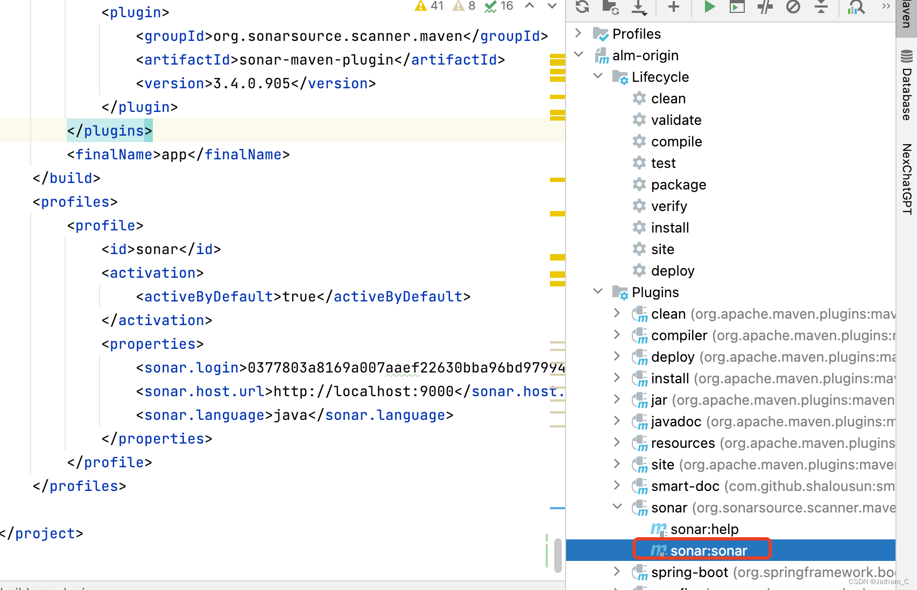Collapse the sonar plugin node
917x590 pixels.
tap(617, 507)
